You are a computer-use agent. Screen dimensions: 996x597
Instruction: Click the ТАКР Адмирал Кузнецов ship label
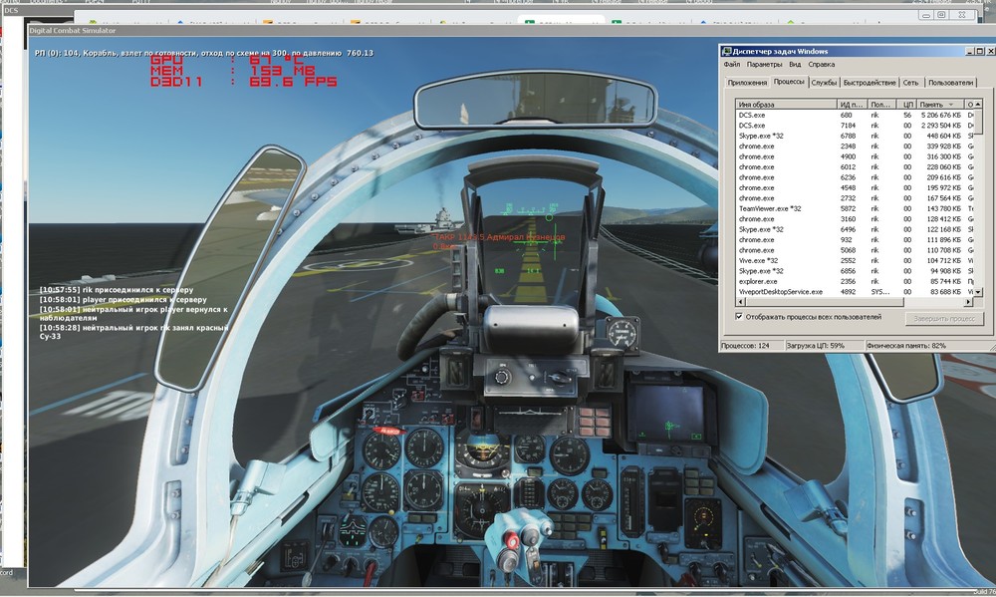(499, 237)
